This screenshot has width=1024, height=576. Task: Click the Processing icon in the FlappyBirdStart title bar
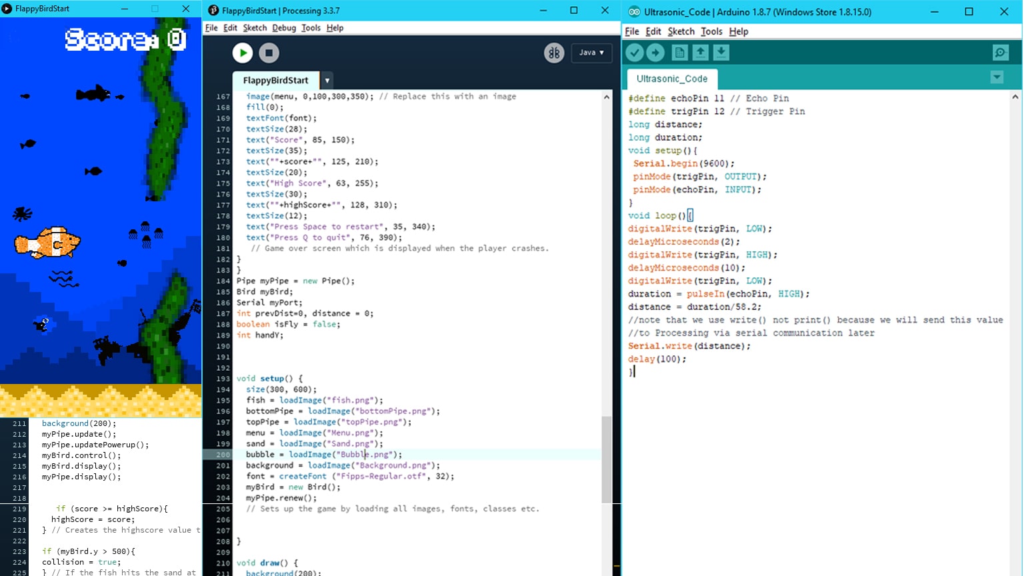(x=213, y=11)
